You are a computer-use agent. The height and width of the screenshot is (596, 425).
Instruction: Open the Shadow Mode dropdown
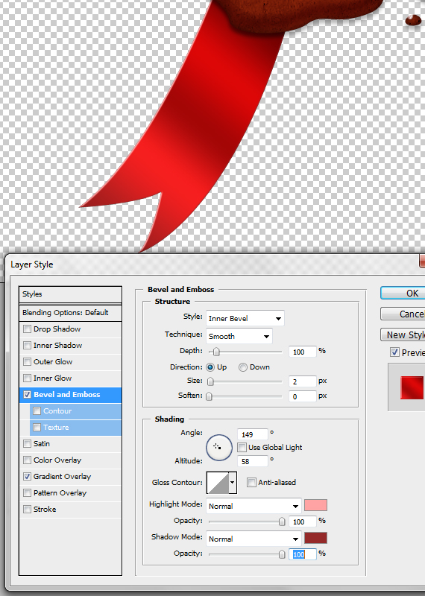pos(254,539)
